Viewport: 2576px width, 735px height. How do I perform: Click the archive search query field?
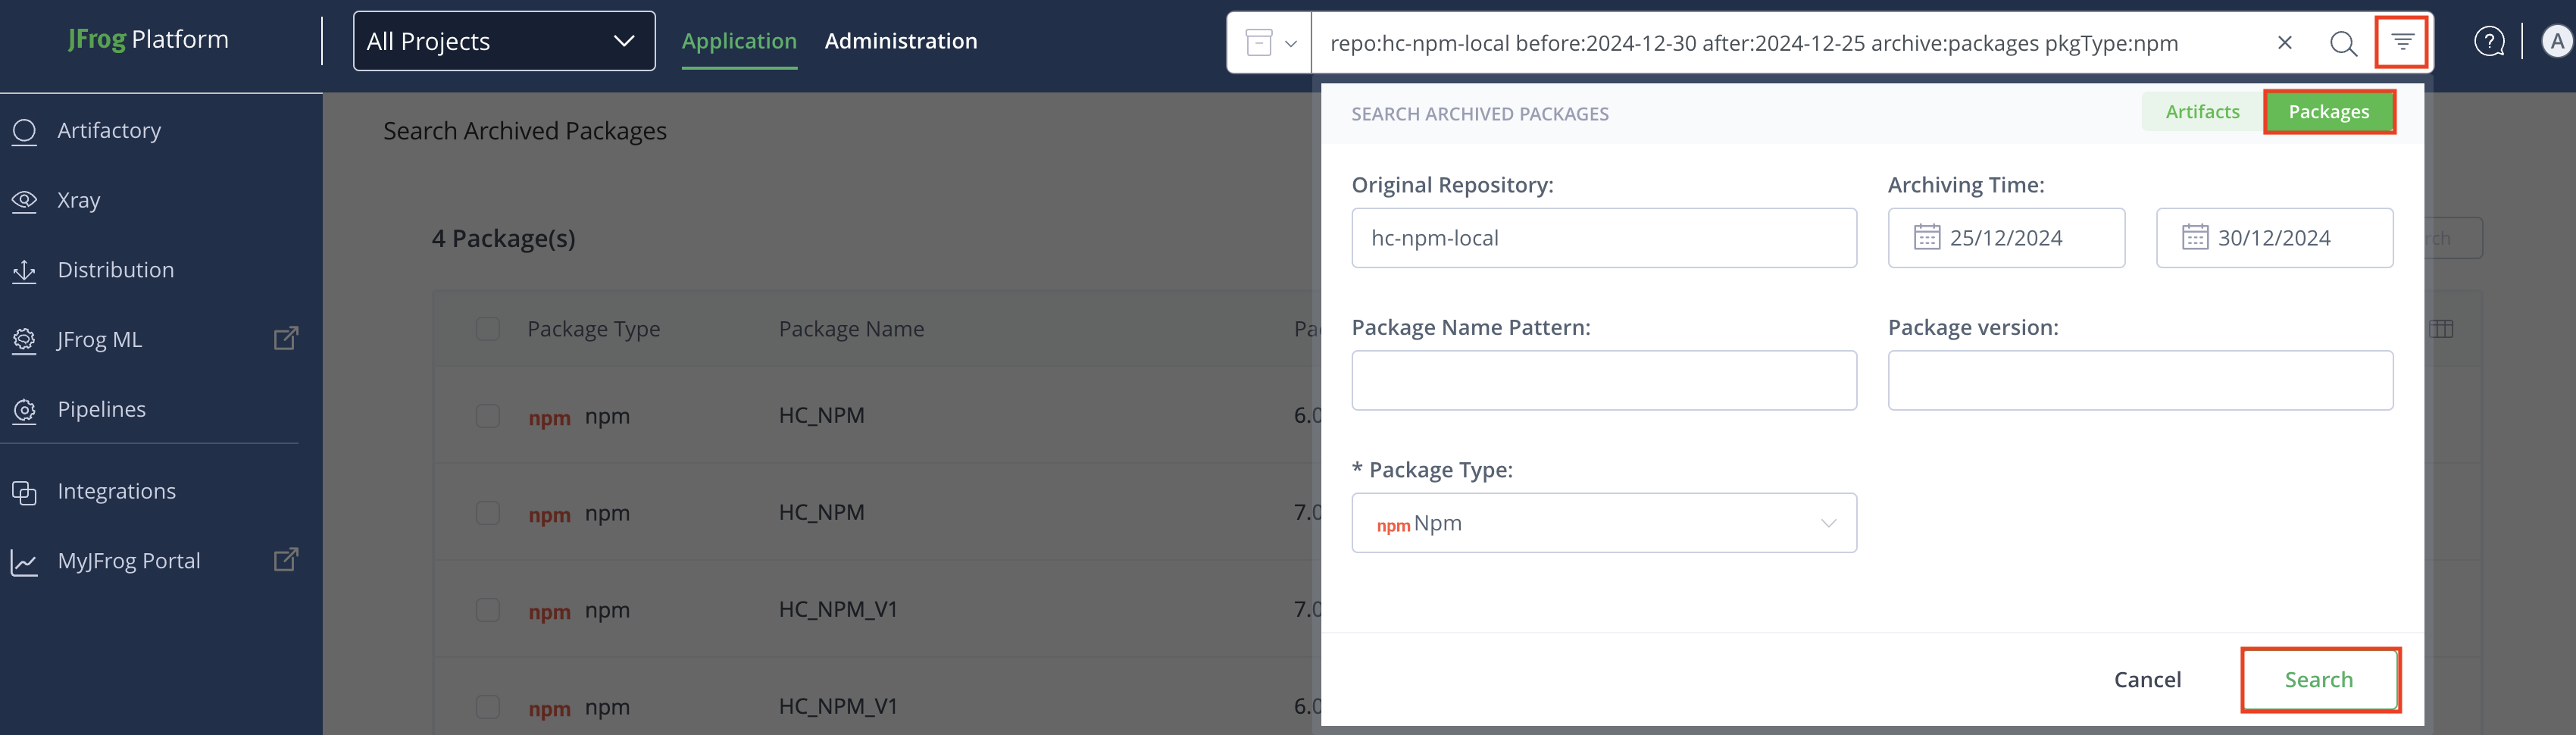point(1790,43)
